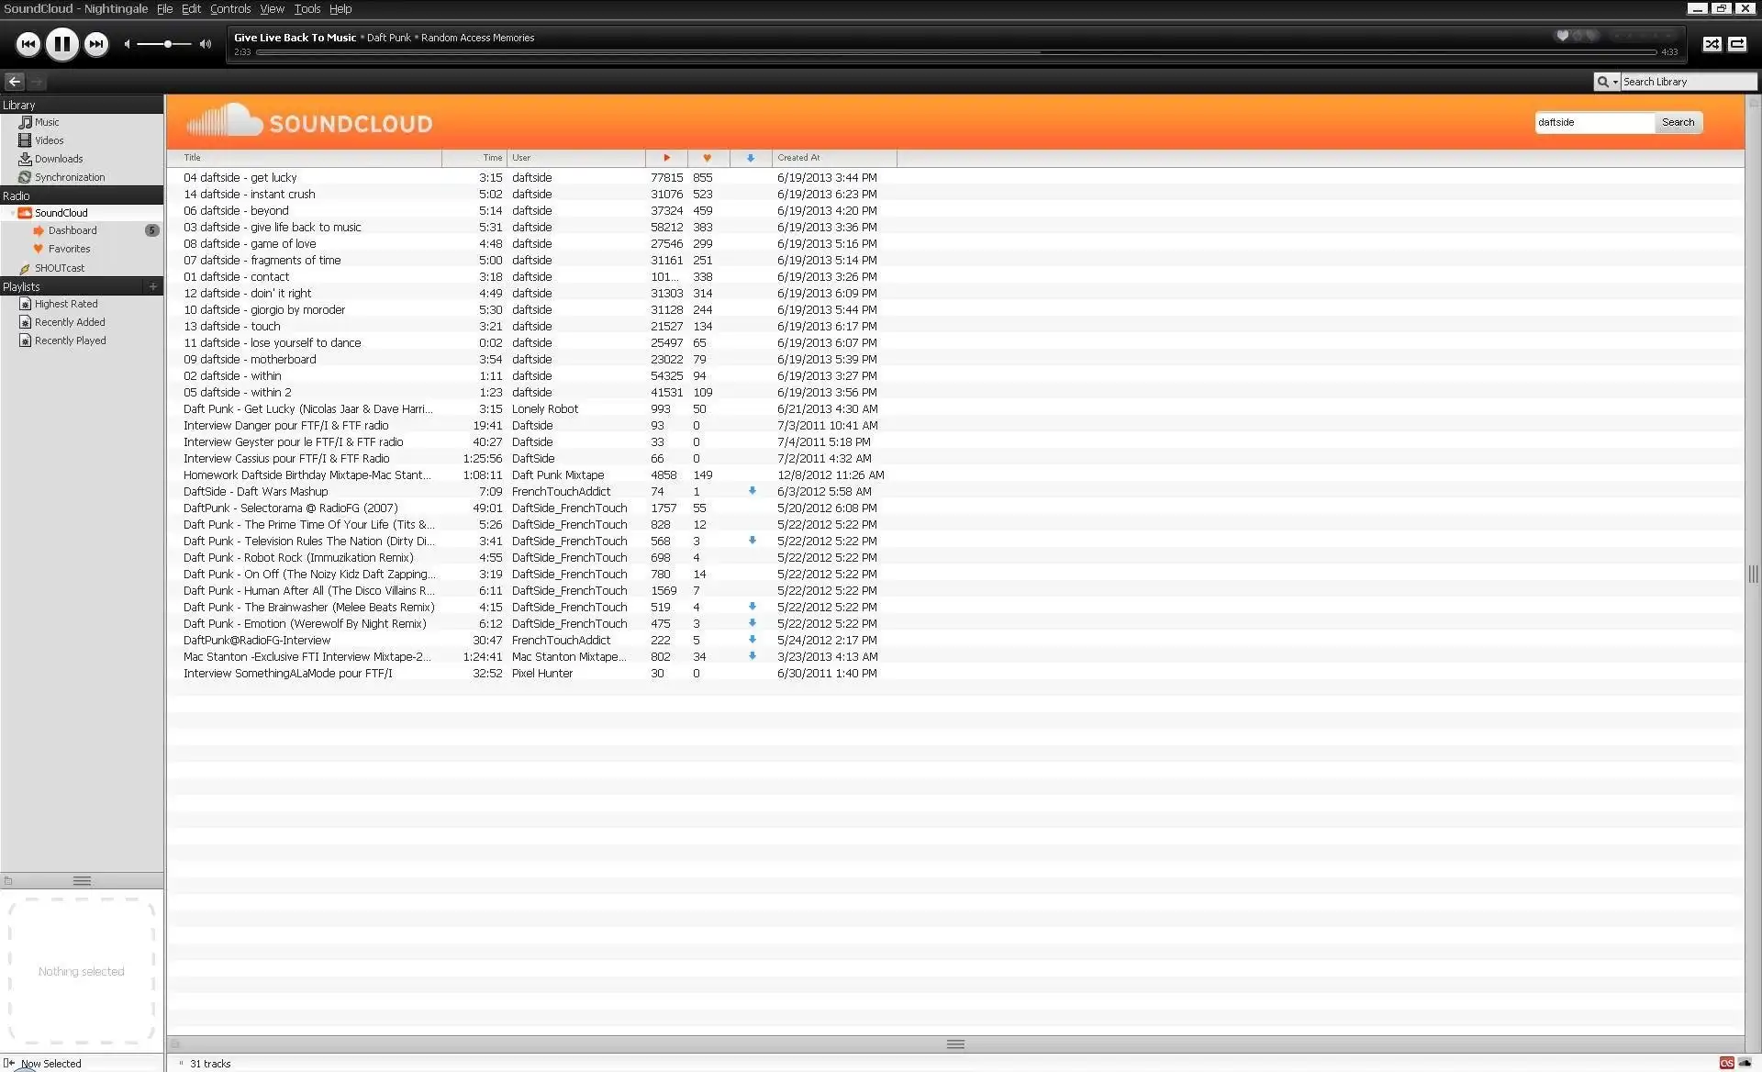The height and width of the screenshot is (1072, 1762).
Task: Open the Tools menu in menu bar
Action: [x=307, y=9]
